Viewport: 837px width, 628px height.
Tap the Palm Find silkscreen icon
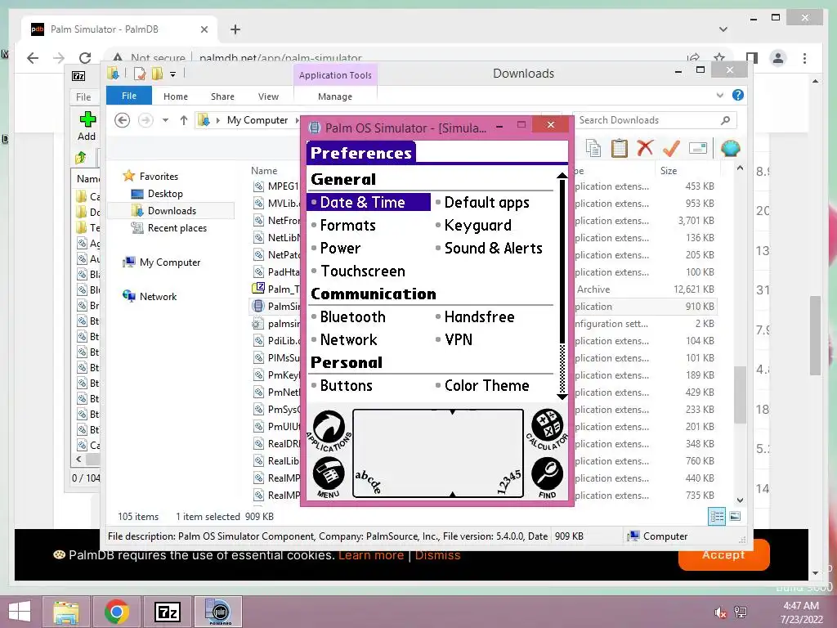click(x=547, y=478)
